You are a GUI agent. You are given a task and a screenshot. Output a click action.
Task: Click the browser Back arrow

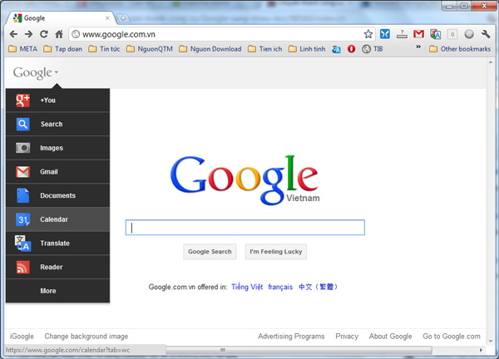click(x=13, y=34)
